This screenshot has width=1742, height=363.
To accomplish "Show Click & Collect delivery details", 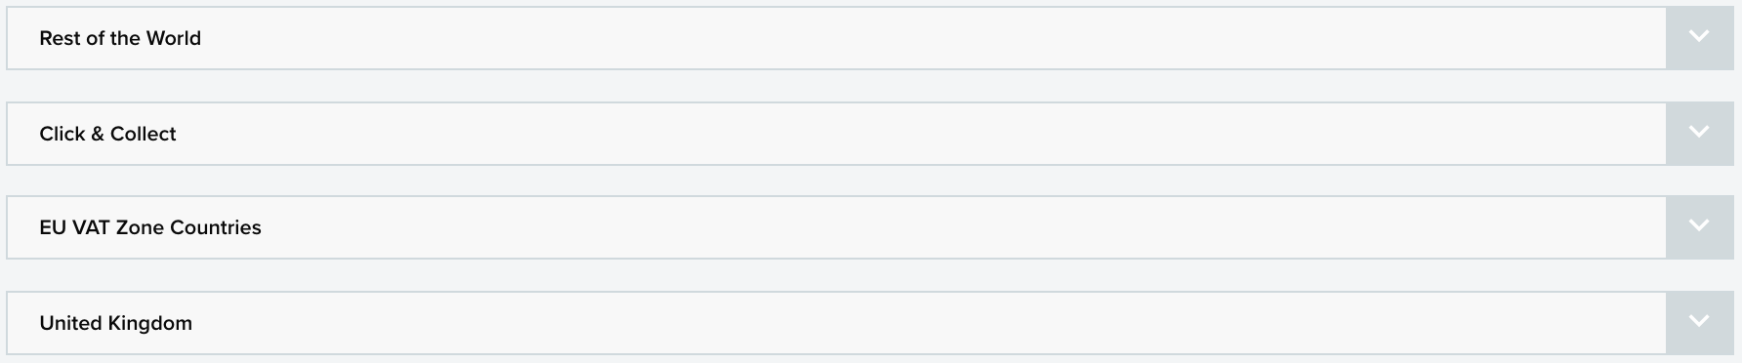I will click(870, 134).
